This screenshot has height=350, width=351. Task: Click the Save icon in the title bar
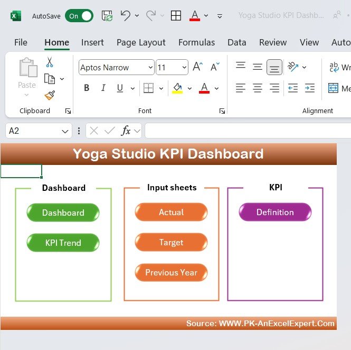[107, 16]
